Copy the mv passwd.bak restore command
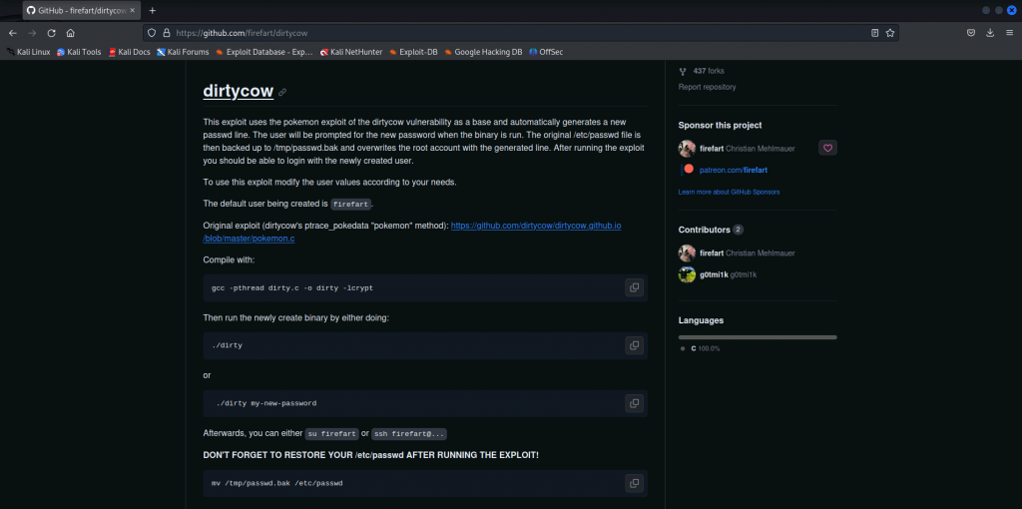The image size is (1022, 509). click(x=634, y=483)
